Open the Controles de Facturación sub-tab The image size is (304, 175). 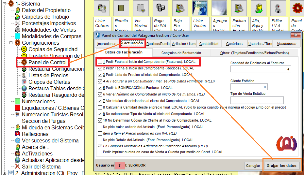(x=181, y=53)
